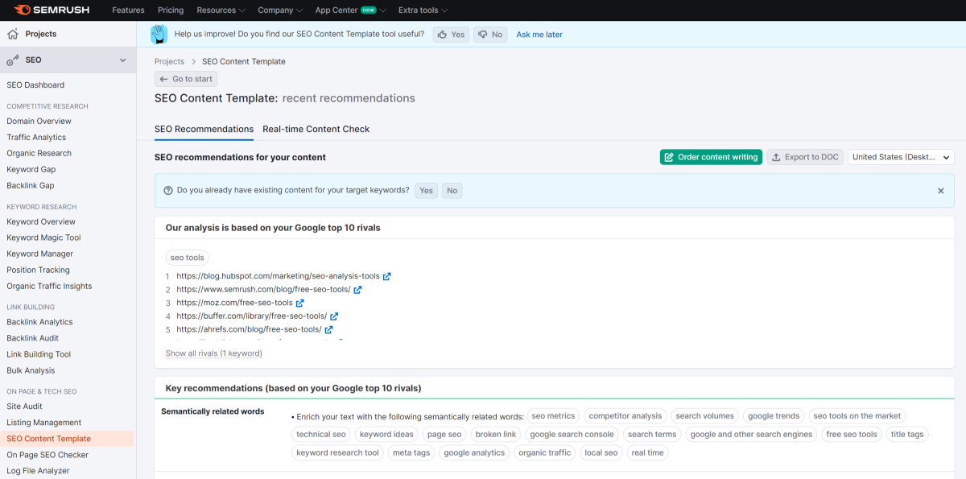Open hubspot.com rival external link icon
Screen dimensions: 966x479
(x=387, y=276)
